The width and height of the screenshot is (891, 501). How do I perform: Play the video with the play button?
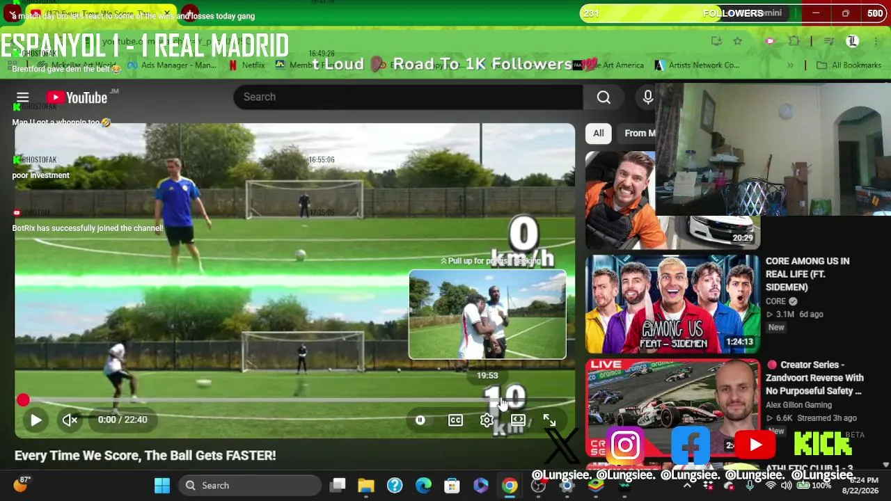point(36,420)
